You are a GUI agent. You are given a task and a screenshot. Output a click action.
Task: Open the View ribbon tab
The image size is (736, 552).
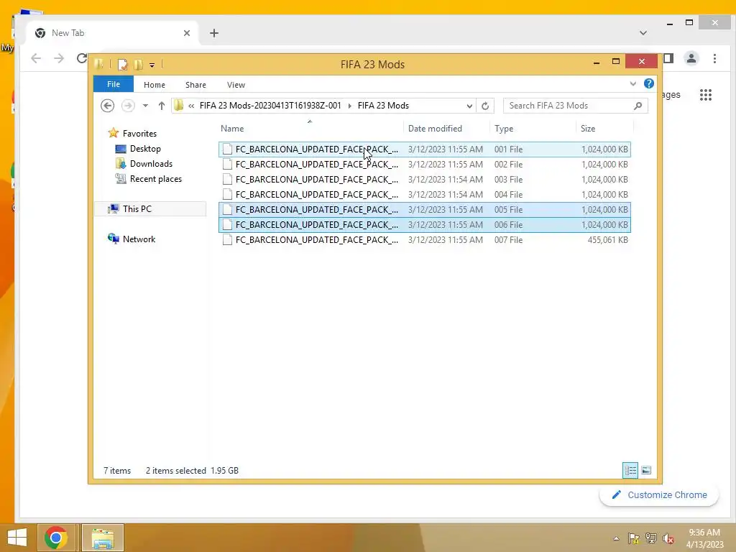236,85
